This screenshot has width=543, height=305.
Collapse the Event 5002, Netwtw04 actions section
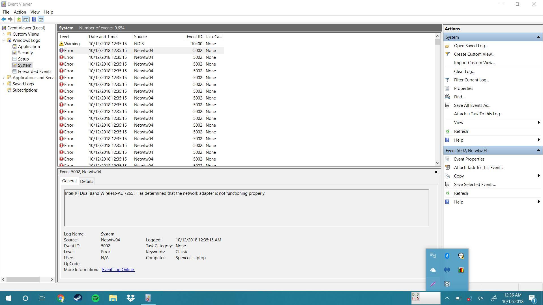pos(538,150)
